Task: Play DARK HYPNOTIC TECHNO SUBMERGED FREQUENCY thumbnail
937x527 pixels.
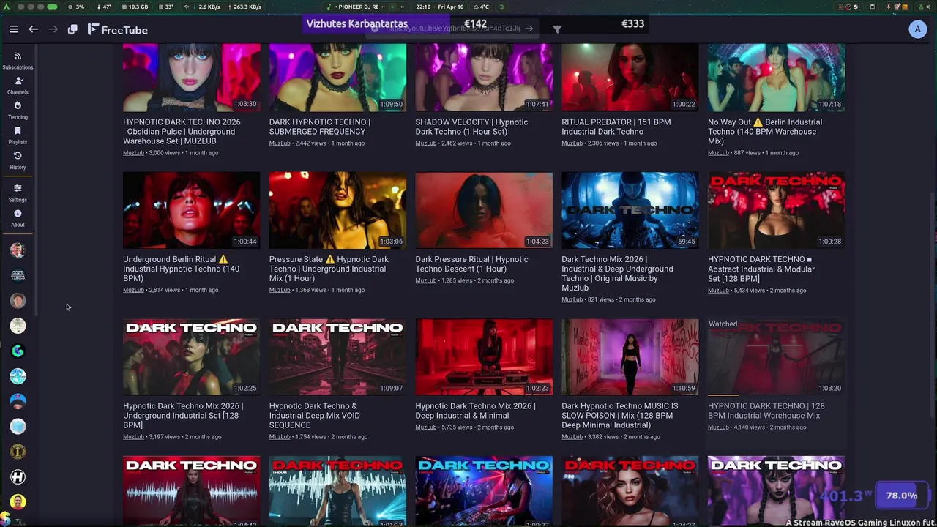Action: tap(337, 77)
